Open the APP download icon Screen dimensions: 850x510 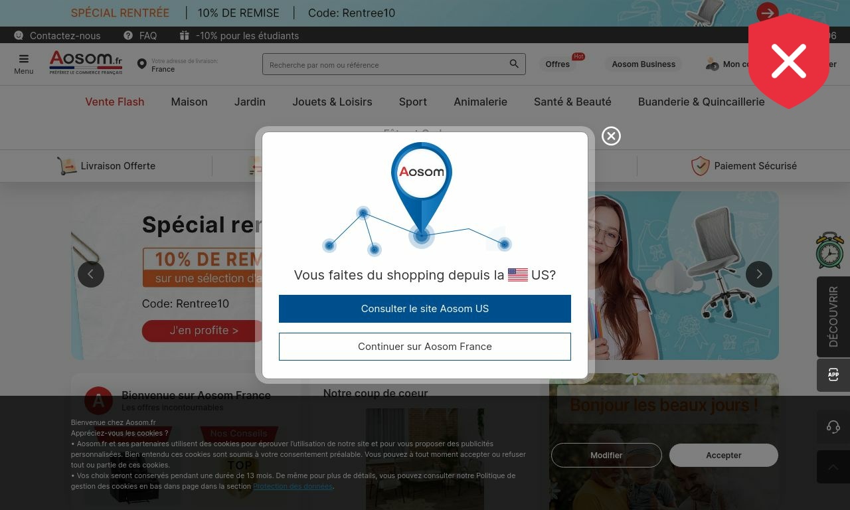click(x=833, y=375)
